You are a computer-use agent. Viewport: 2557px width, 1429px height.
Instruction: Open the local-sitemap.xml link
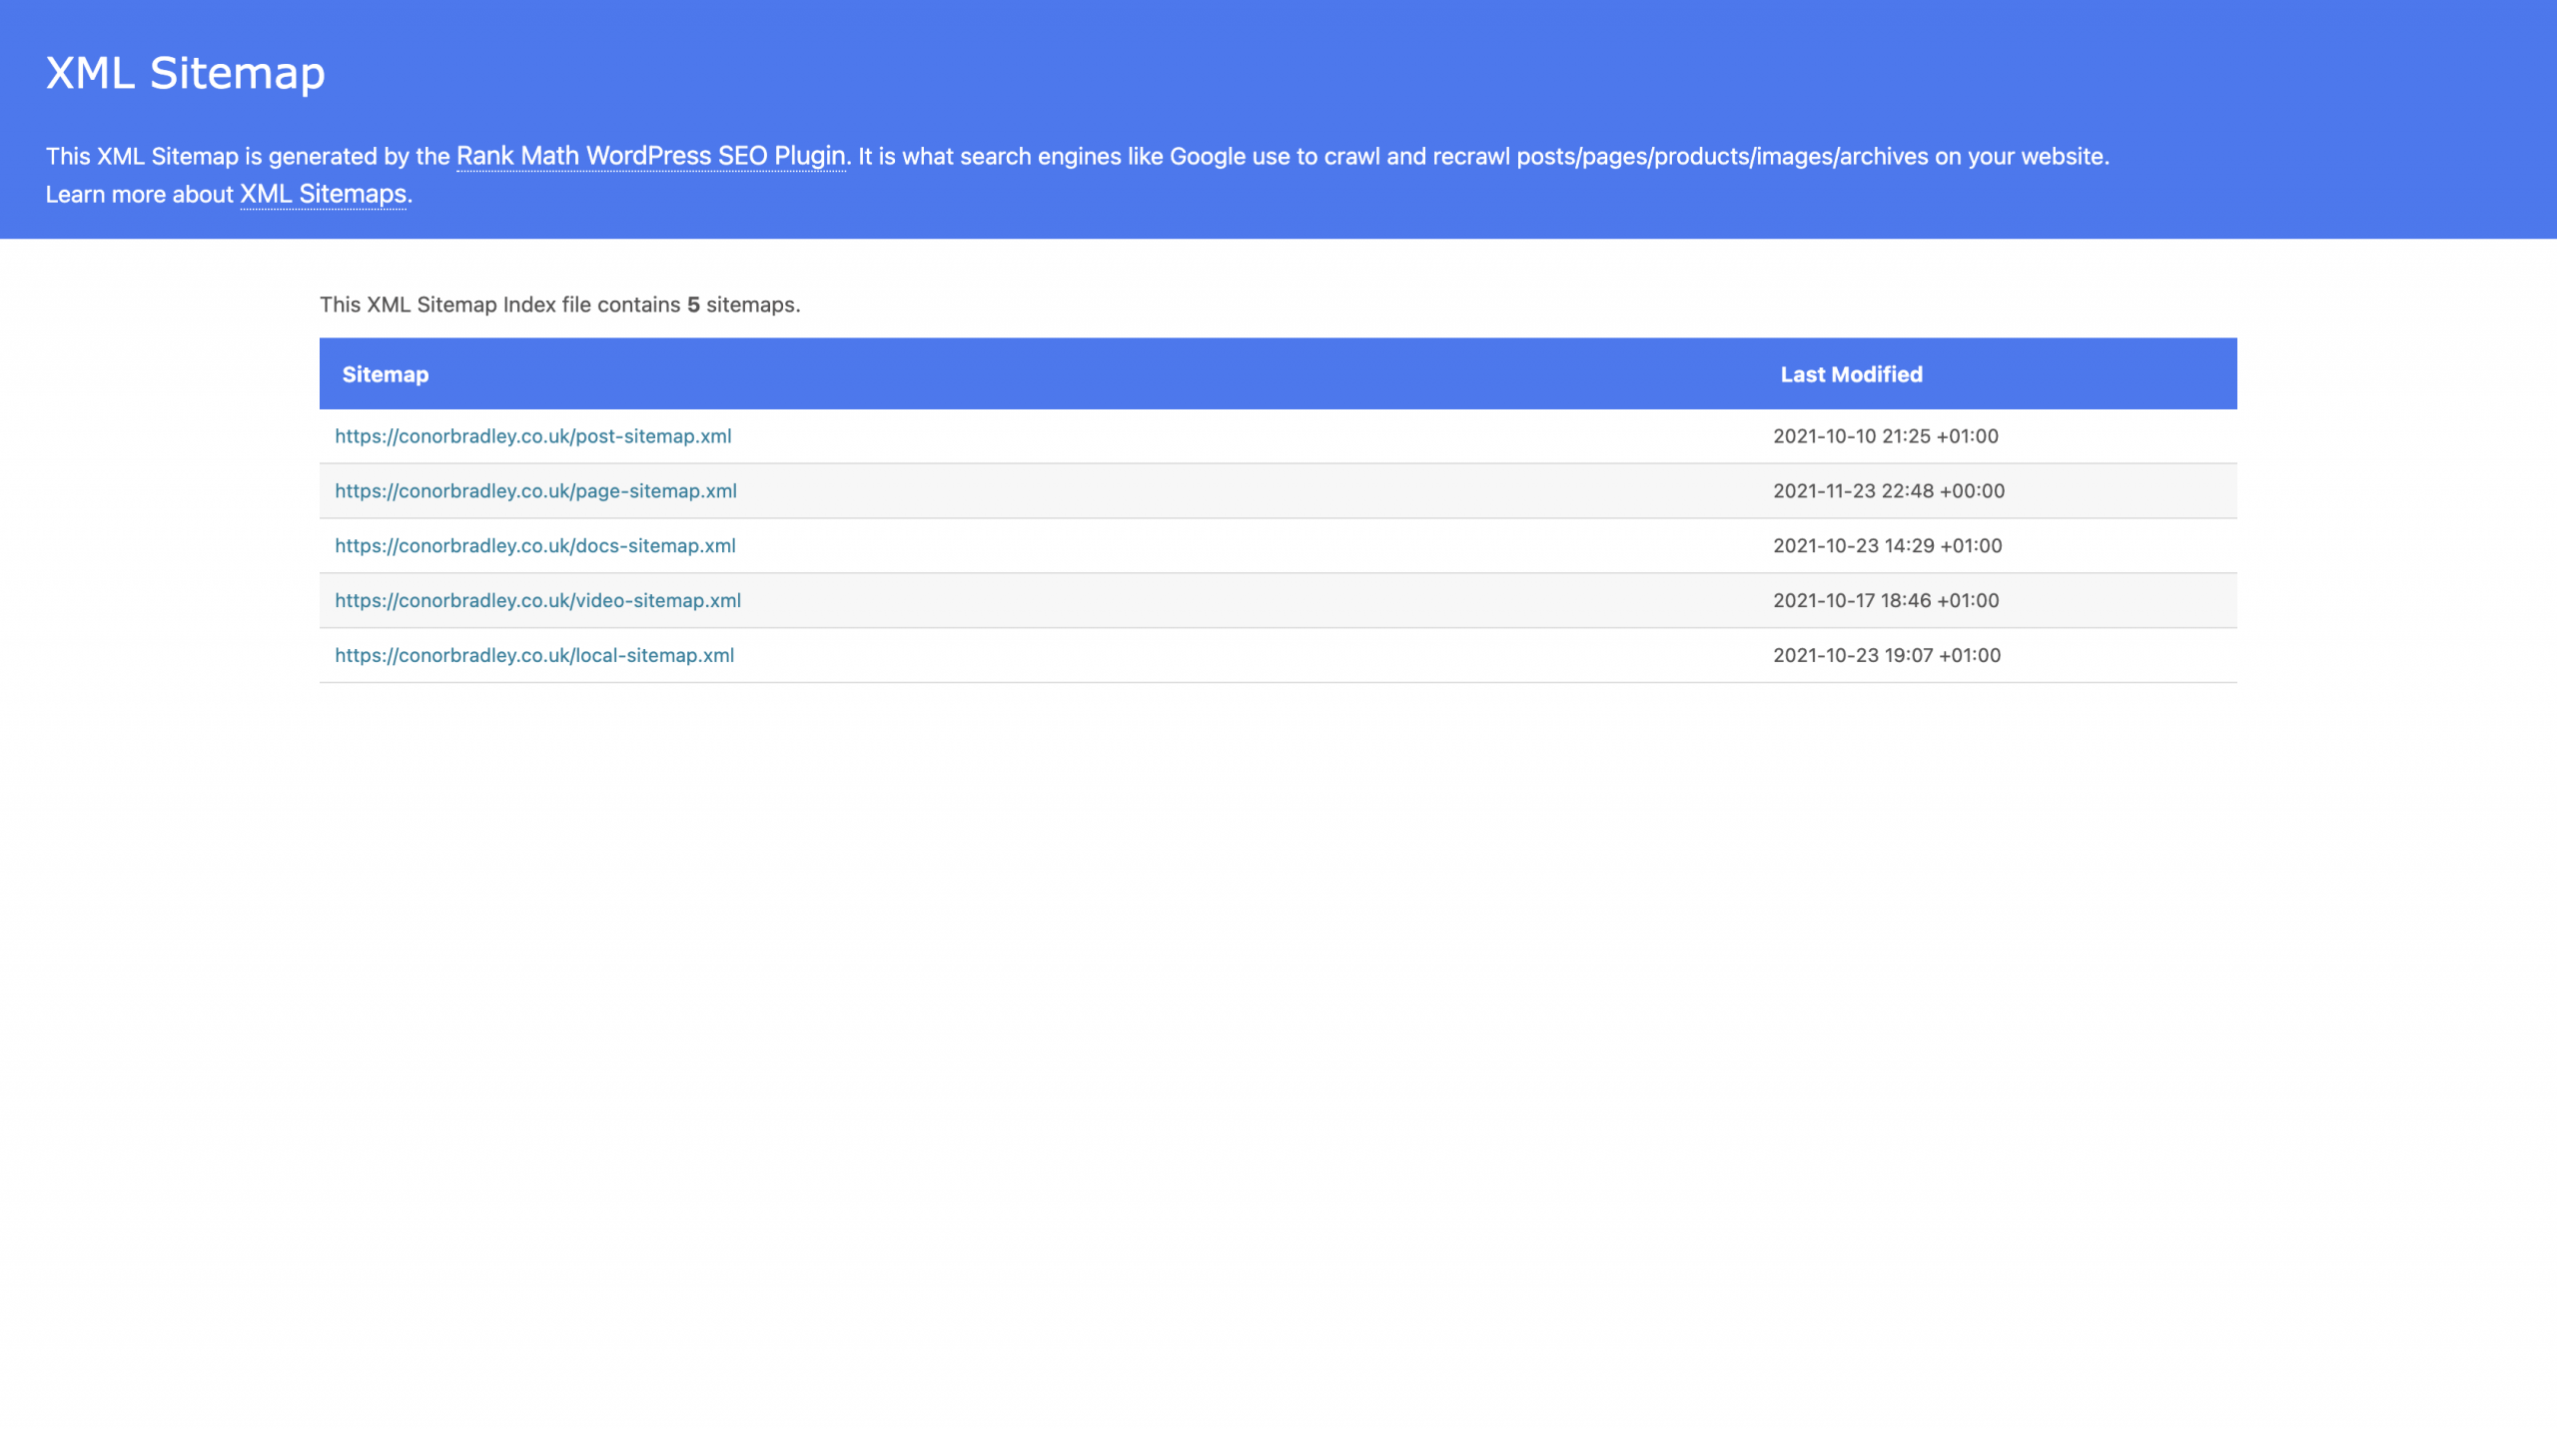click(x=534, y=656)
